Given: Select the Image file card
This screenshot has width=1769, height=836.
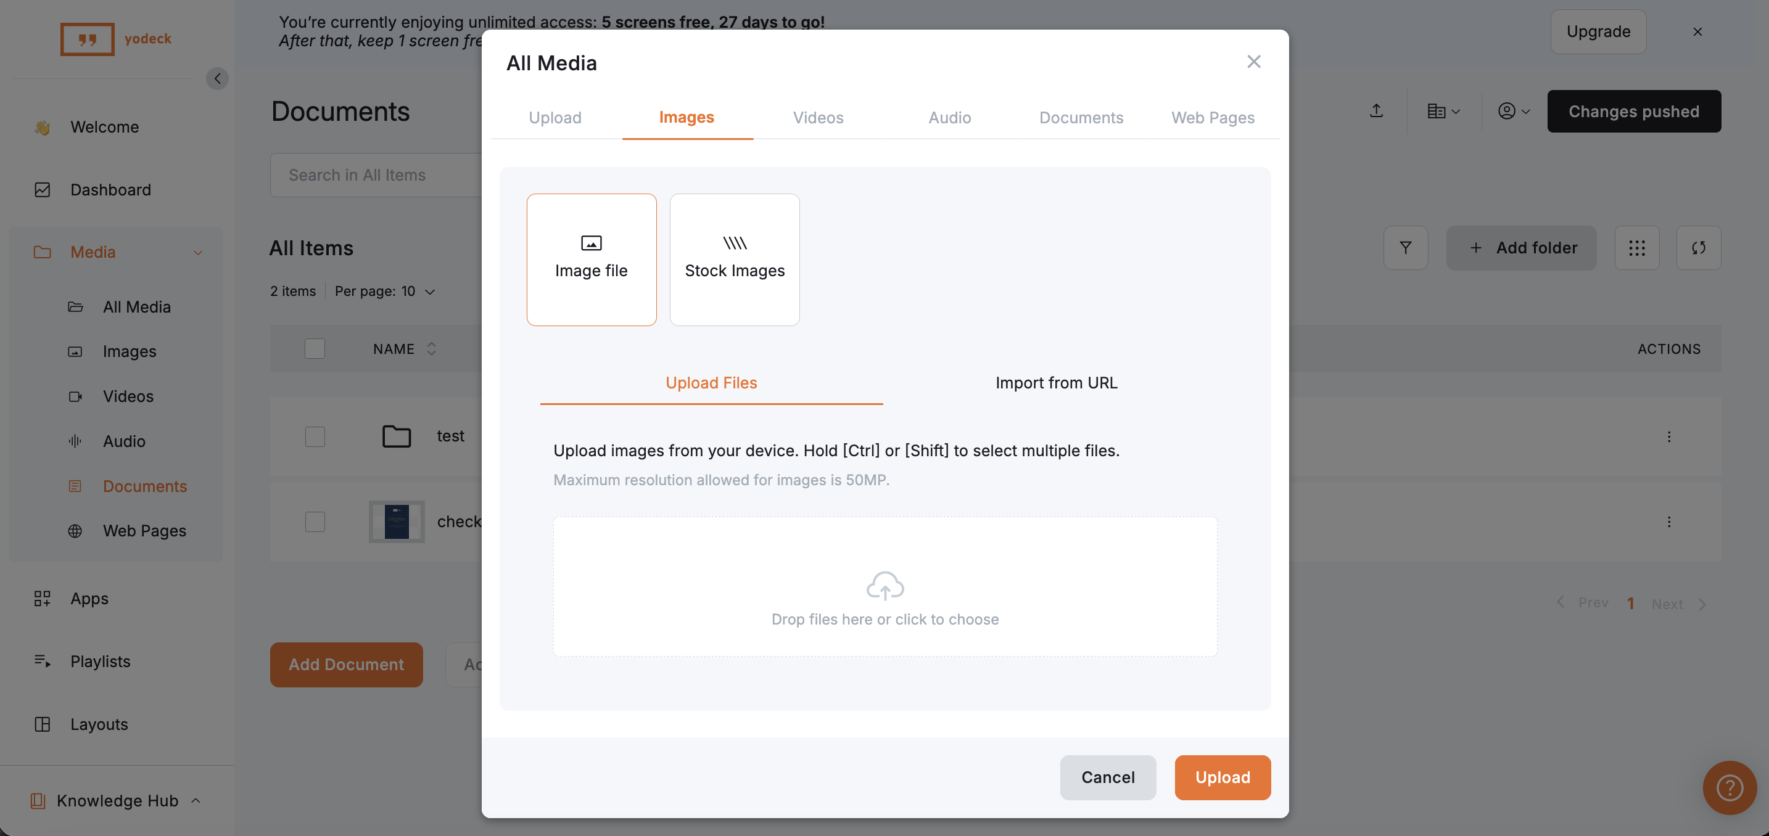Looking at the screenshot, I should tap(592, 260).
